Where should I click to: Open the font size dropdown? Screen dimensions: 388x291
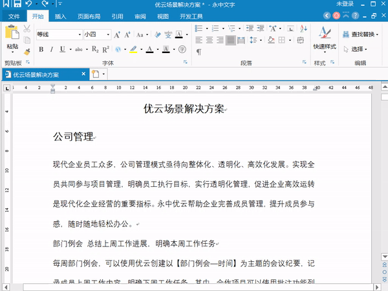[x=107, y=34]
